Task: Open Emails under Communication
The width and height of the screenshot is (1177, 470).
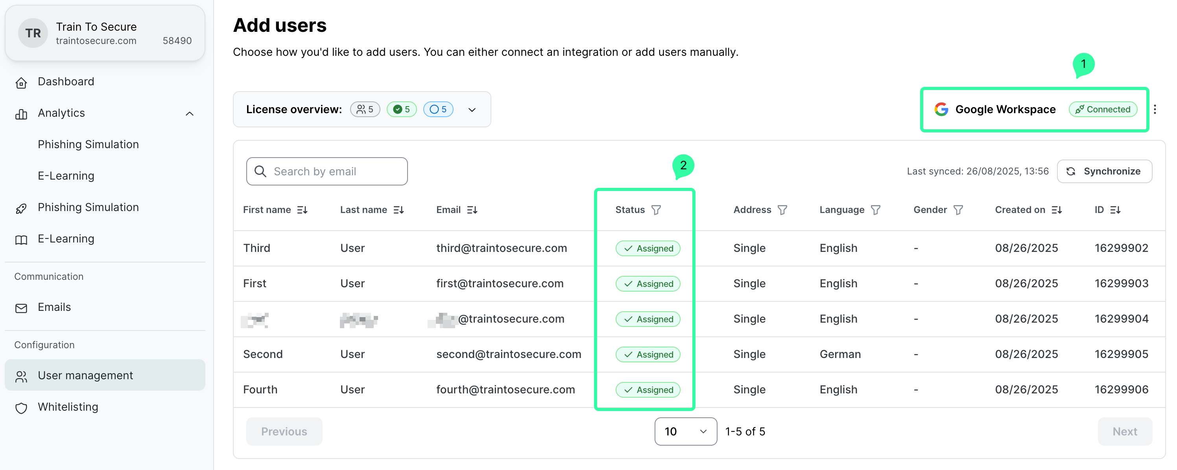Action: click(x=54, y=308)
